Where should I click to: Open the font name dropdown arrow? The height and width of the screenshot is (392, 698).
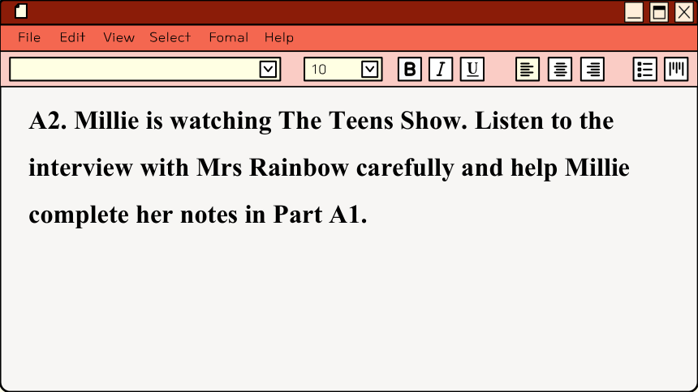(268, 70)
